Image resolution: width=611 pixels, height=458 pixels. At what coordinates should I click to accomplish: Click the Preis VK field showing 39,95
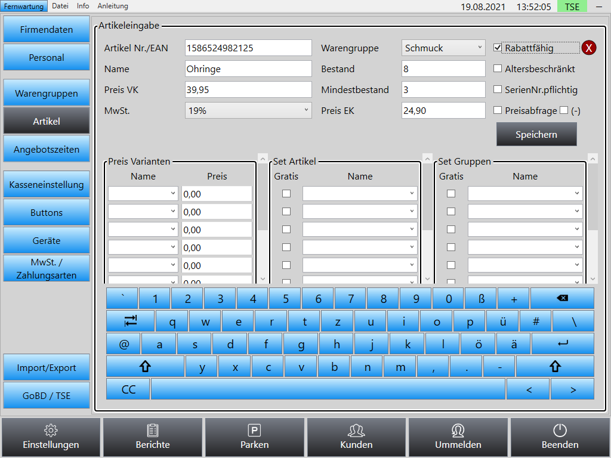point(248,89)
